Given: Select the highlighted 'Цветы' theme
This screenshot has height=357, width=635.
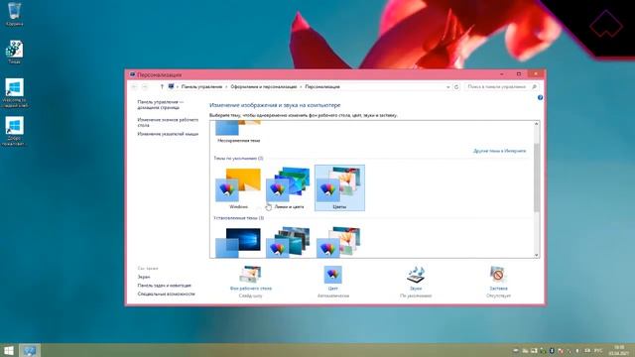Looking at the screenshot, I should 339,188.
